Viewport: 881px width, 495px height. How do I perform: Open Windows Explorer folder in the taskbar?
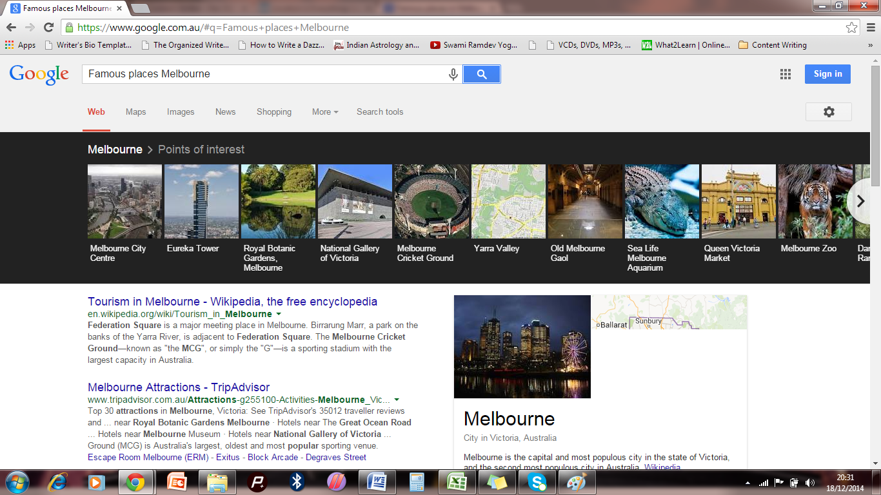[x=216, y=482]
